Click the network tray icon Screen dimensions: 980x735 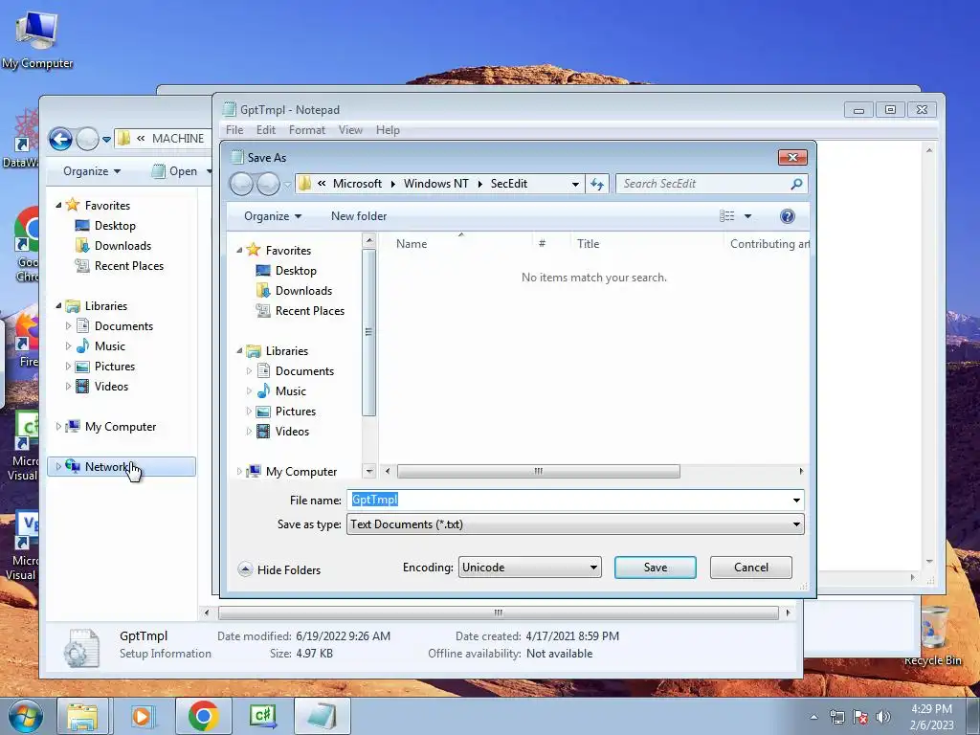point(836,717)
